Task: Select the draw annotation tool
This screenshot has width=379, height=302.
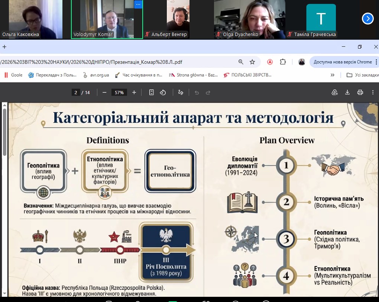Action: 181,92
